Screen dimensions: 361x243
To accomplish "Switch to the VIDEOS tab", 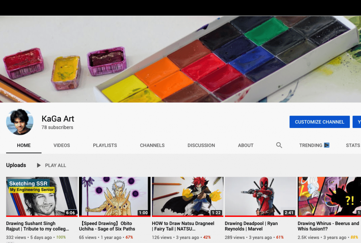I will tap(62, 145).
